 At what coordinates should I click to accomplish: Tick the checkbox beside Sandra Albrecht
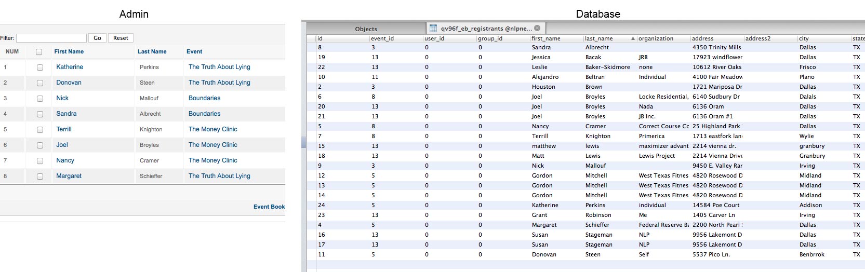40,114
